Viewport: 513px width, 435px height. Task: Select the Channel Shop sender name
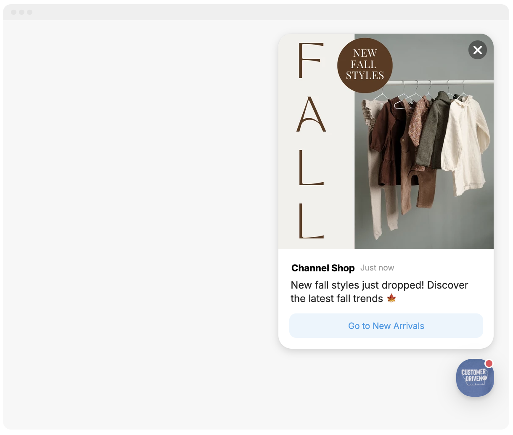pyautogui.click(x=323, y=268)
